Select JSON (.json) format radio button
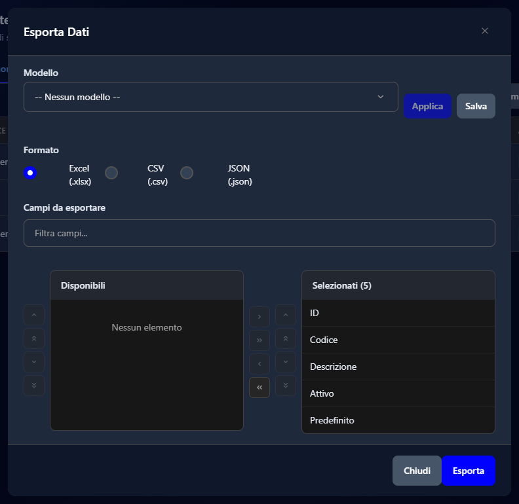This screenshot has height=504, width=519. (x=187, y=173)
